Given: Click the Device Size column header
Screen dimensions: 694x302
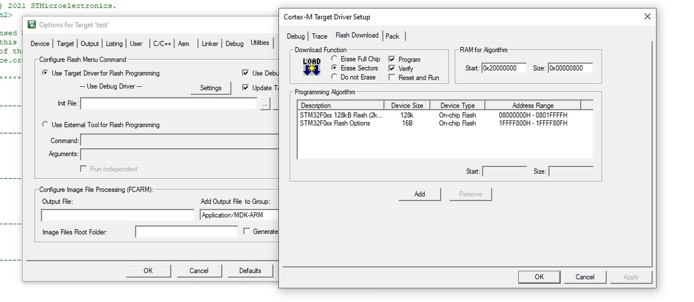Looking at the screenshot, I should tap(407, 105).
